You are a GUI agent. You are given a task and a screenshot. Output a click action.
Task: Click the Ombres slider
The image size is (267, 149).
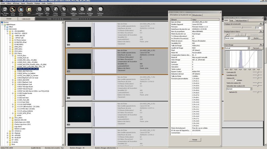click(257, 78)
